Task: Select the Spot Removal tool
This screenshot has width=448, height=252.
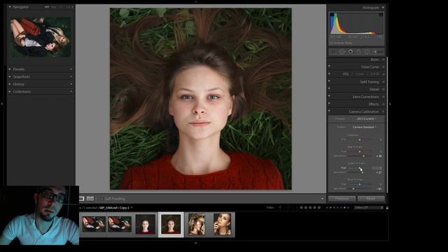Action: 342,52
